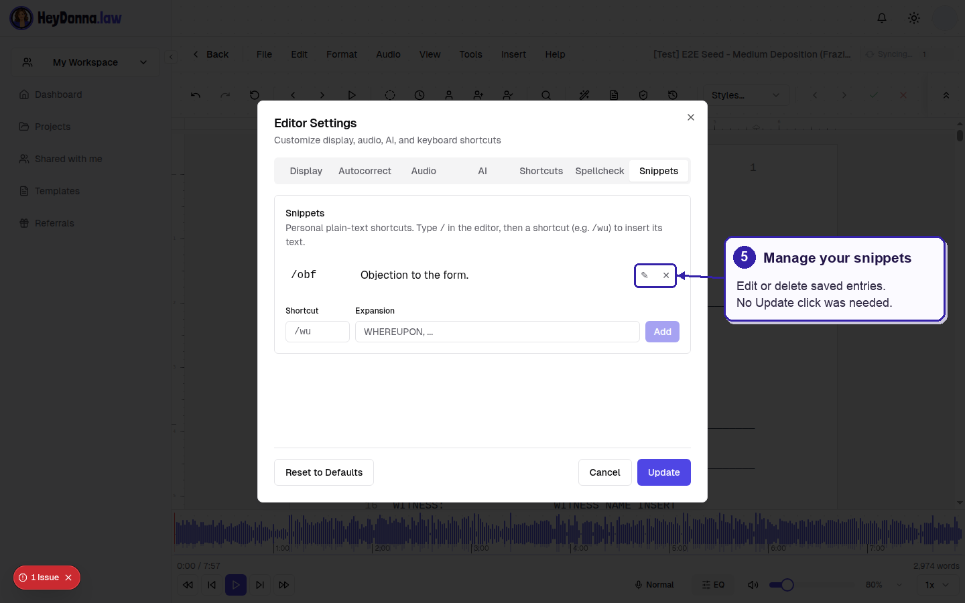Click the add-speaker person-plus icon
Viewport: 965px width, 603px height.
(478, 95)
